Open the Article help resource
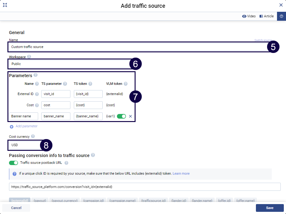286x214 pixels. (266, 16)
